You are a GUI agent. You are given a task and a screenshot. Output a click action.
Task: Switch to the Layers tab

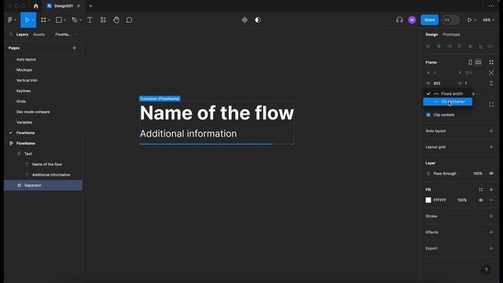22,35
